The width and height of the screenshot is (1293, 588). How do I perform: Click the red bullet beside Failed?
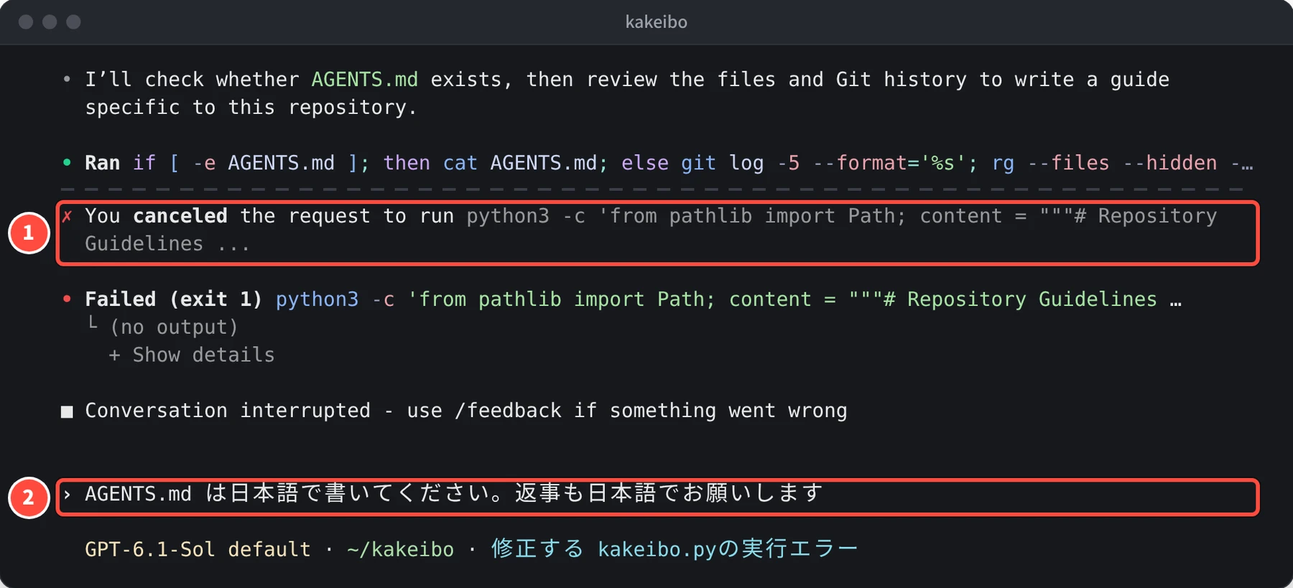click(x=67, y=299)
